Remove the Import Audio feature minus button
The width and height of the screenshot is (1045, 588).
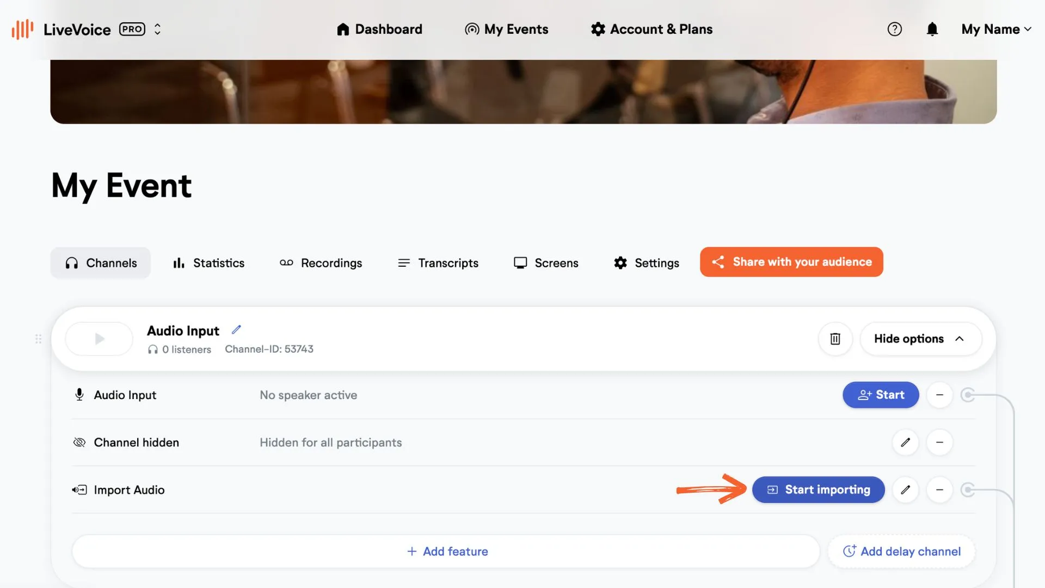click(939, 489)
